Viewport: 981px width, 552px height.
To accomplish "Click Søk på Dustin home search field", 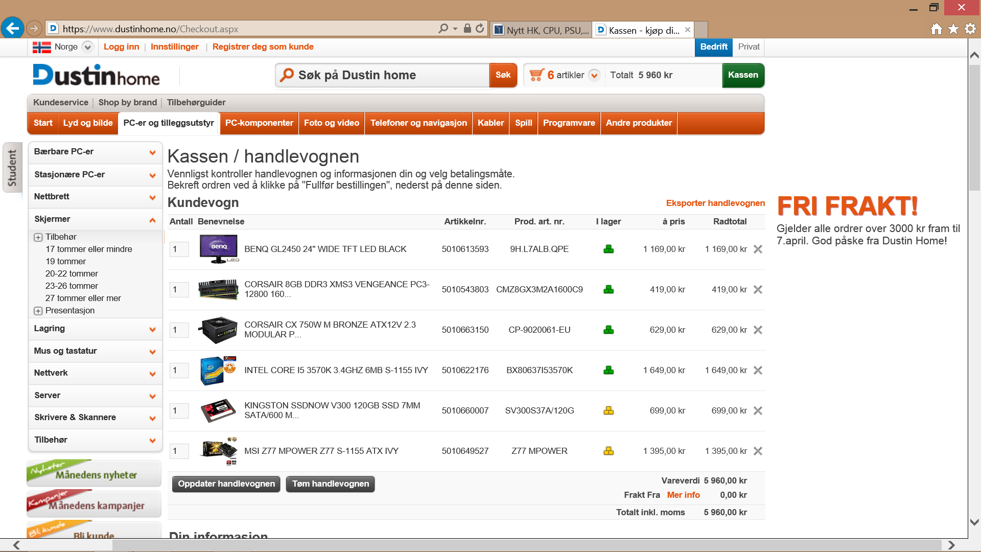I will tap(383, 75).
